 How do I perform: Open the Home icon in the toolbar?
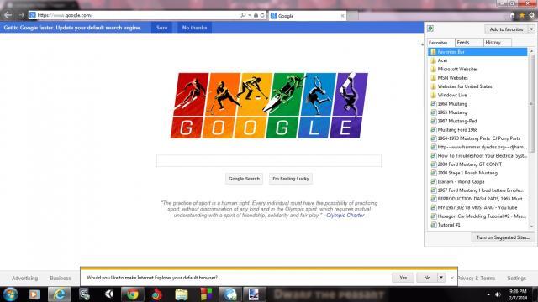tap(512, 15)
